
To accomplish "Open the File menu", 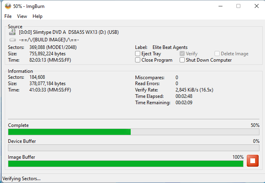I will tap(8, 16).
